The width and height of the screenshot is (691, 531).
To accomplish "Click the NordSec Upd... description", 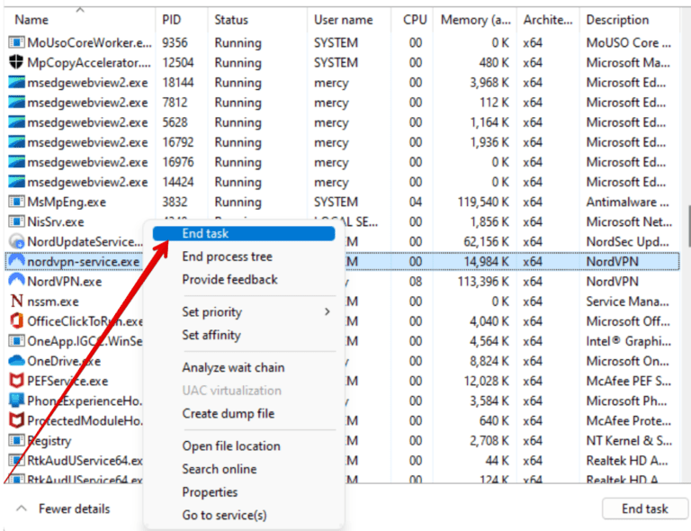I will [627, 241].
